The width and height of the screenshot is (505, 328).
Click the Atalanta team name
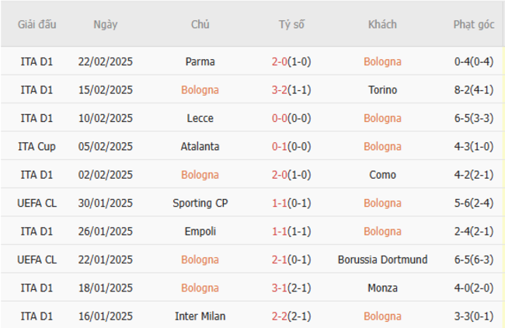pos(200,146)
